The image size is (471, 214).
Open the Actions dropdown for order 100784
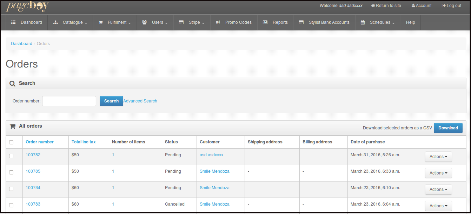tap(438, 190)
